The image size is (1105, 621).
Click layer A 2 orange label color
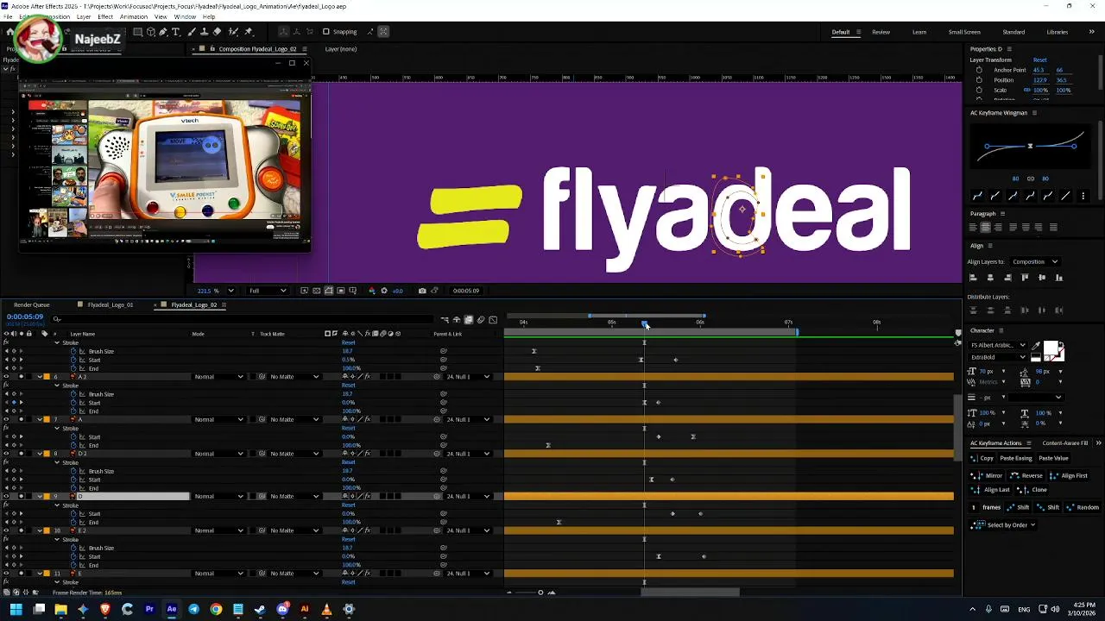click(x=47, y=377)
